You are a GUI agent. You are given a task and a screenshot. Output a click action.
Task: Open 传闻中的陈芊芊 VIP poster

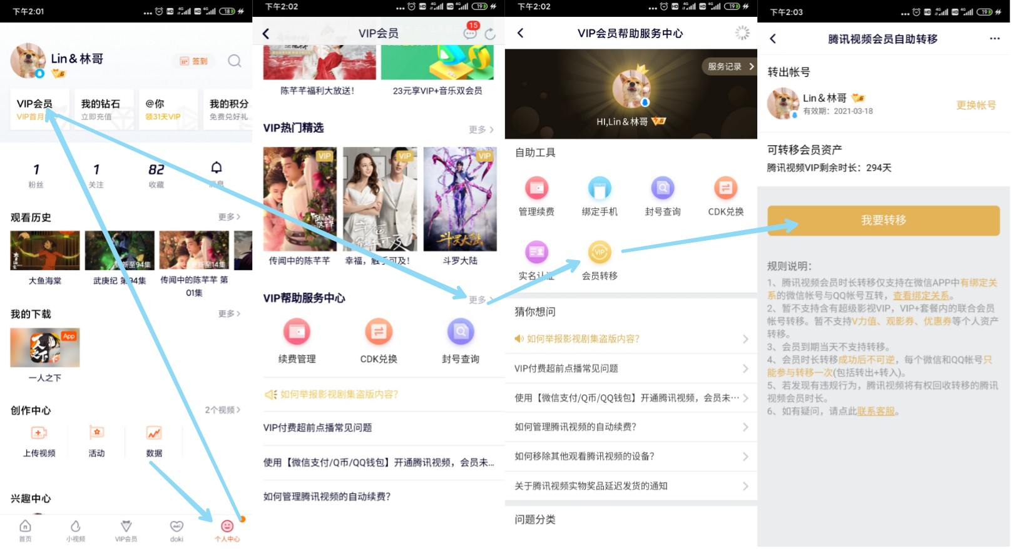pyautogui.click(x=300, y=199)
